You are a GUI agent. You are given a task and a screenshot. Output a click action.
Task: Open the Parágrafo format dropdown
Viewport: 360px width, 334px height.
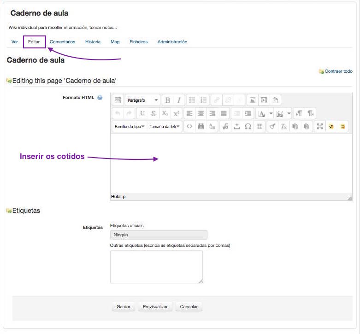(x=142, y=100)
